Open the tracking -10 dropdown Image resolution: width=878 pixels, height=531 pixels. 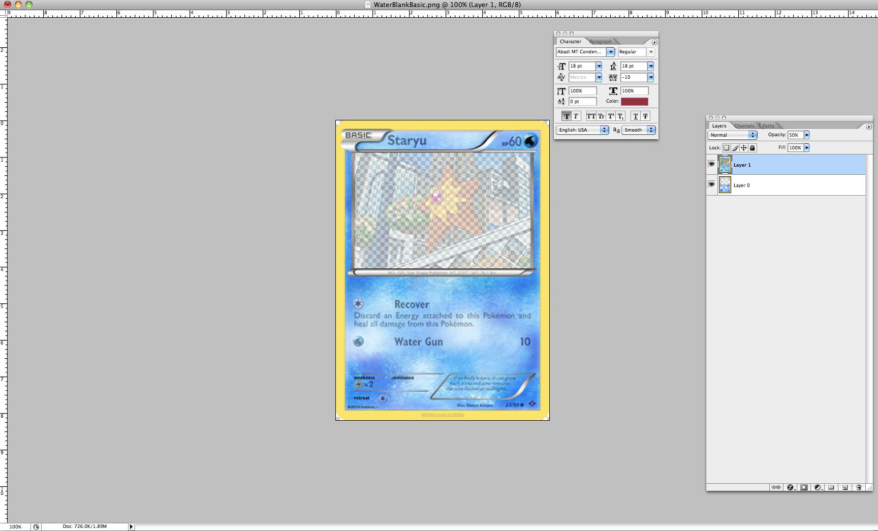(651, 77)
